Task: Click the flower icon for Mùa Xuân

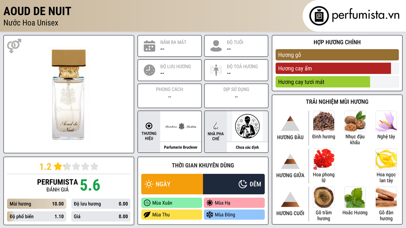Action: pyautogui.click(x=147, y=203)
